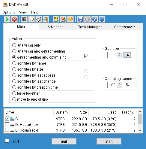This screenshot has width=146, height=149.
Task: Switch to the Main tab
Action: [21, 26]
